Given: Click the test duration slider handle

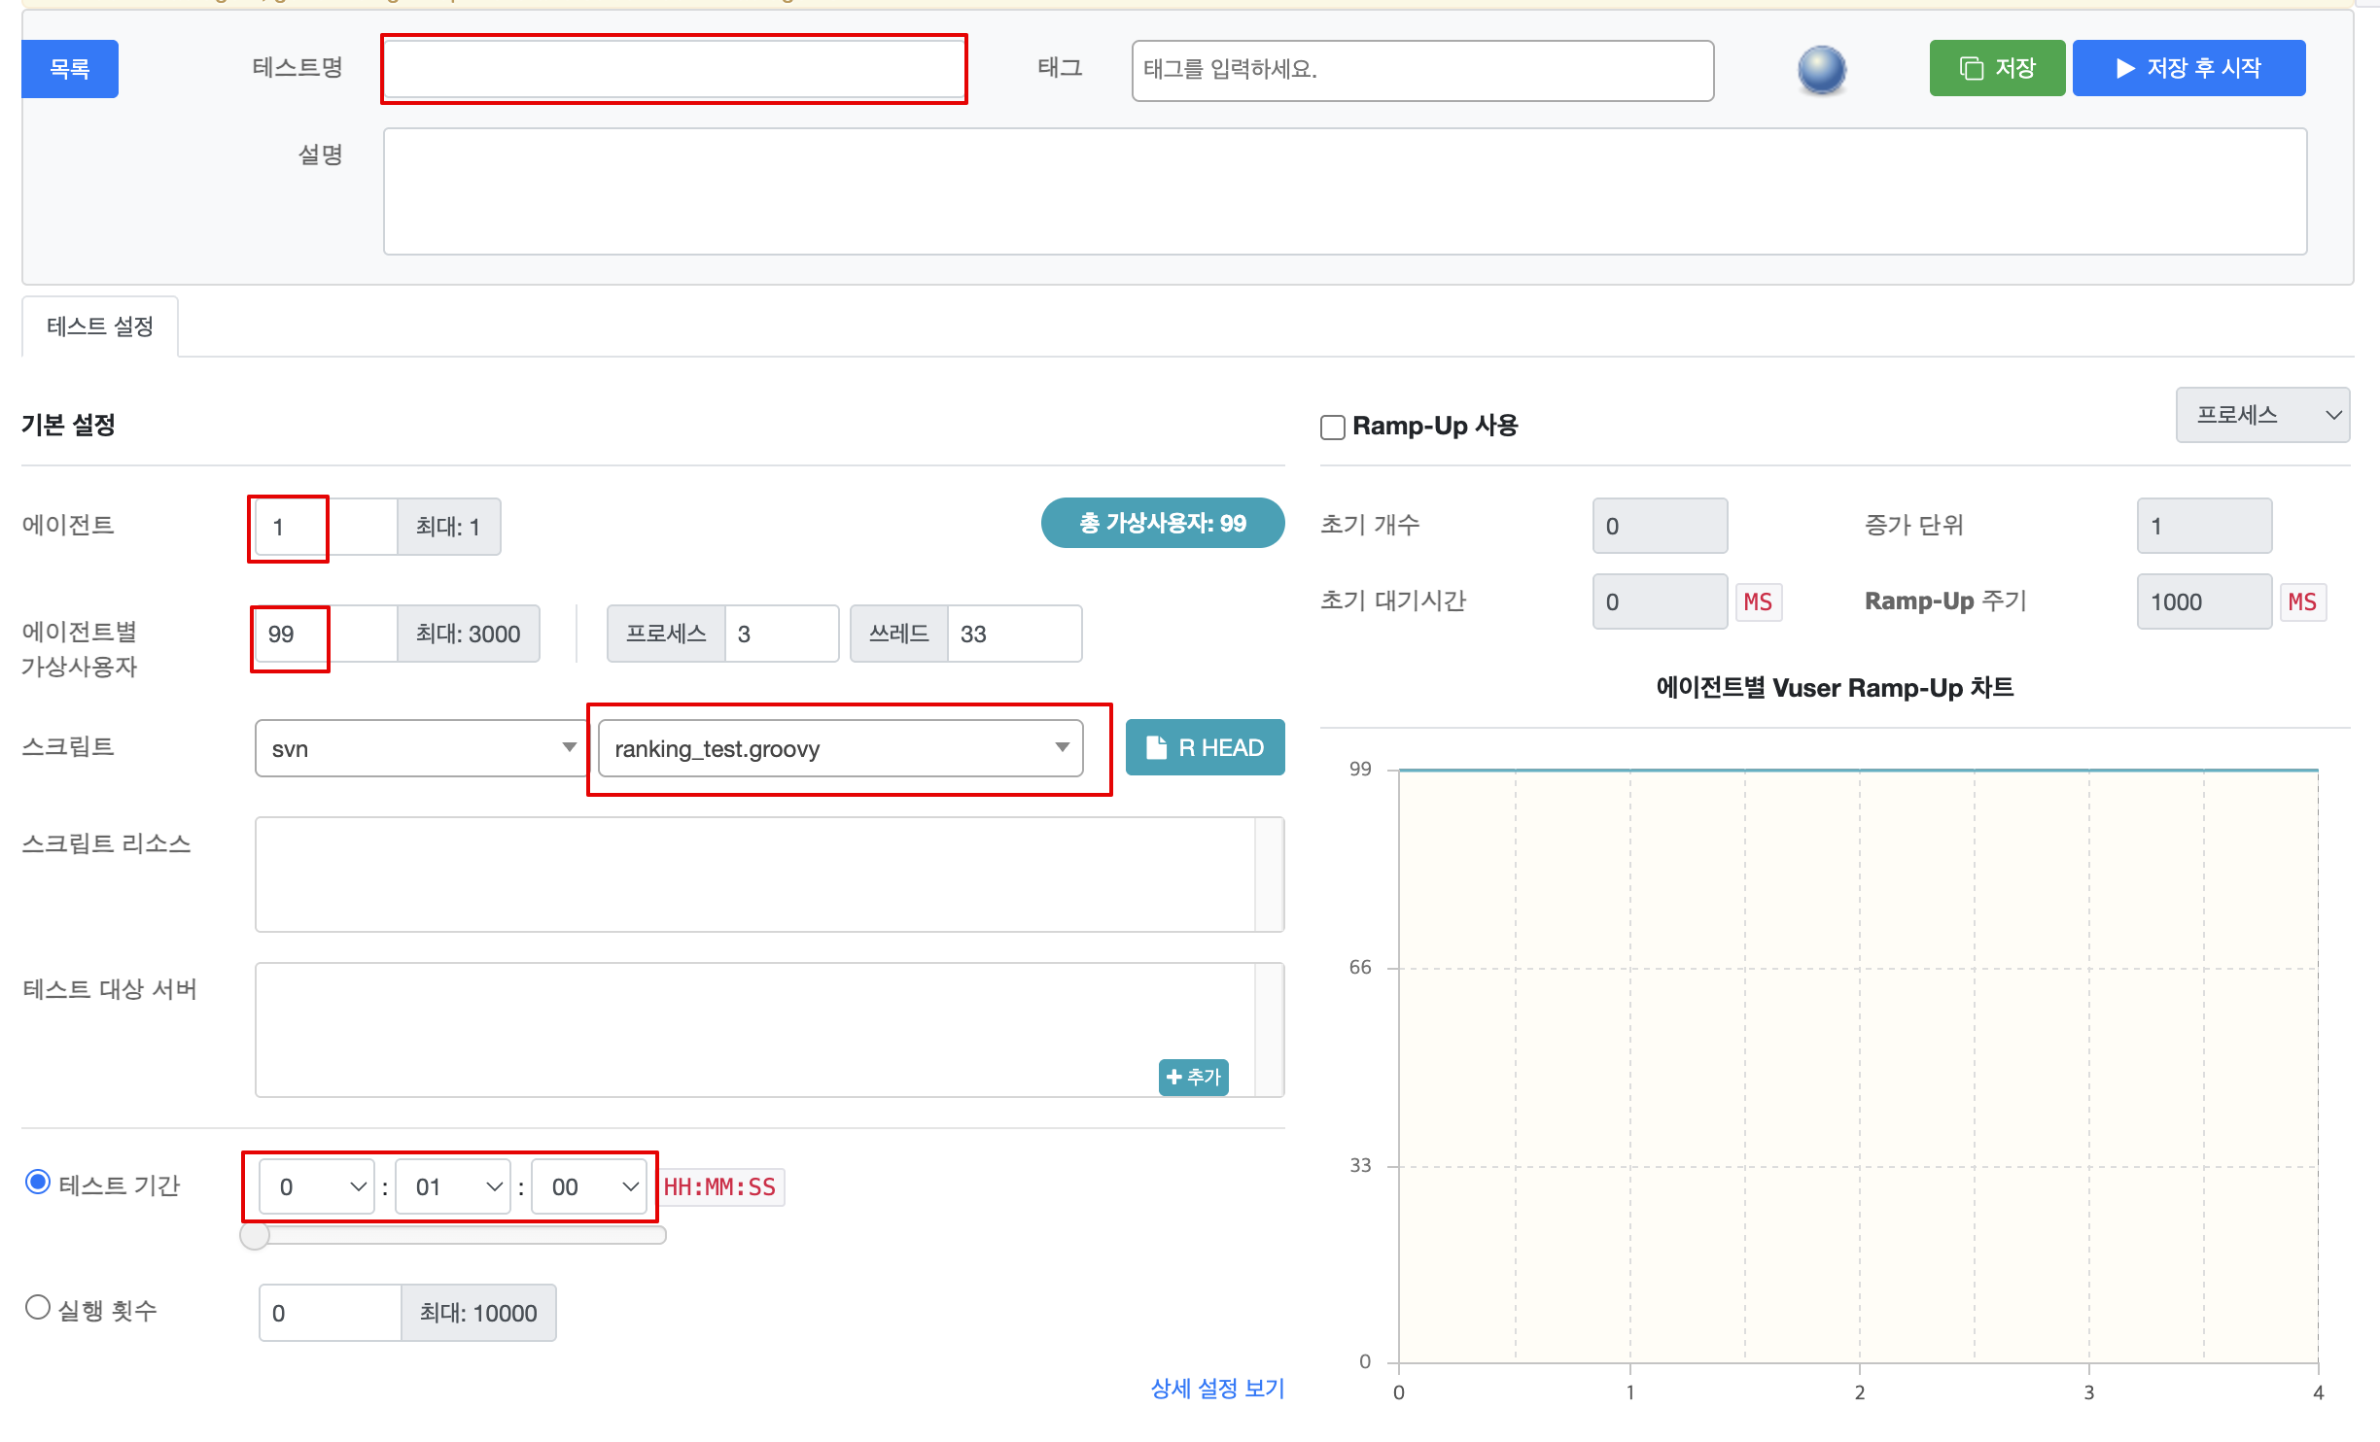Looking at the screenshot, I should 255,1235.
